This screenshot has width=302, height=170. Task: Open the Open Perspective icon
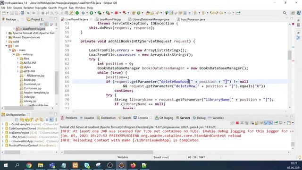click(293, 13)
